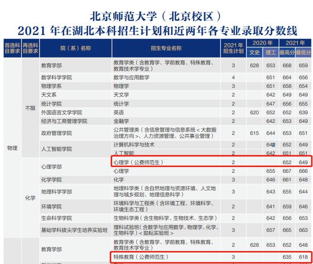Click the '理科试验班' major cell

pyautogui.click(x=166, y=230)
